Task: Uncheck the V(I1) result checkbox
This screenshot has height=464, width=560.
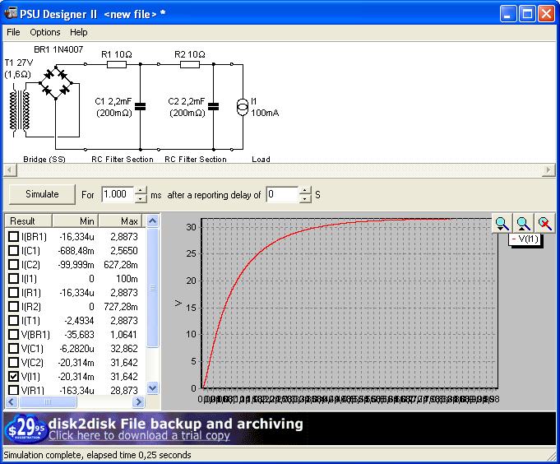Action: (x=13, y=376)
